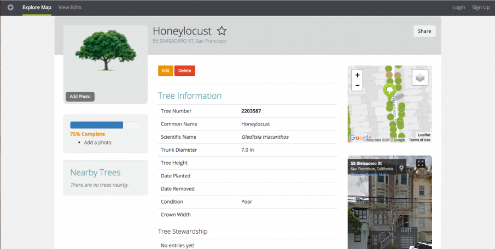
Task: Click the 7.0 in trunk diameter value
Action: (x=247, y=150)
